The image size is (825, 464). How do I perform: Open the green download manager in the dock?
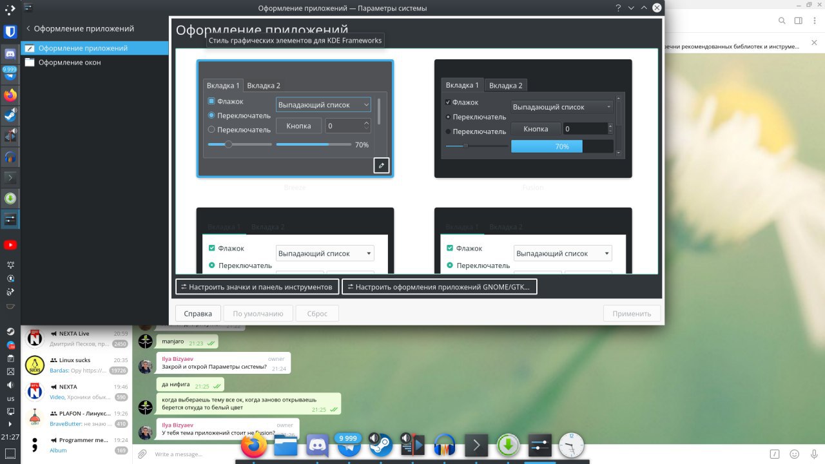point(508,445)
